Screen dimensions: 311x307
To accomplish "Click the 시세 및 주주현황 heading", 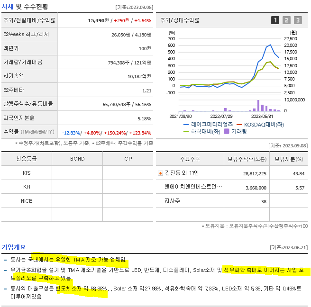I will [x=25, y=7].
